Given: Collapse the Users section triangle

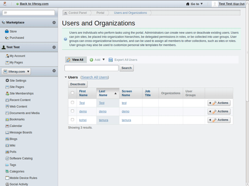Looking at the screenshot, I should (66, 77).
